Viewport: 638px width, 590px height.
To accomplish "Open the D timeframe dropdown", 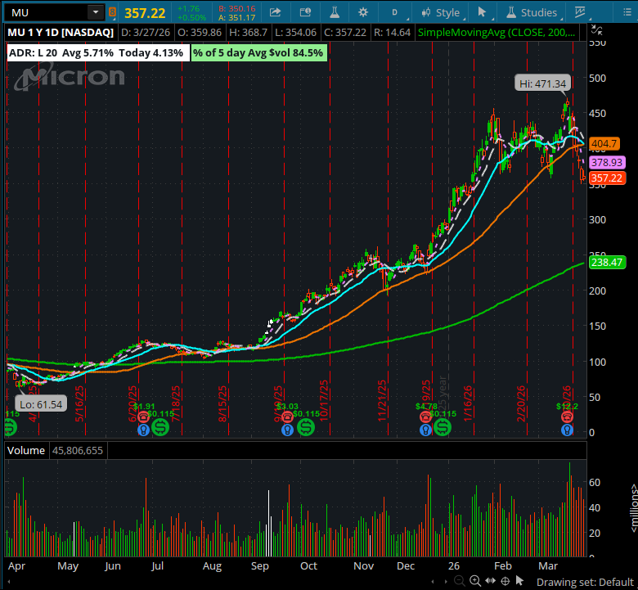I will [x=395, y=12].
